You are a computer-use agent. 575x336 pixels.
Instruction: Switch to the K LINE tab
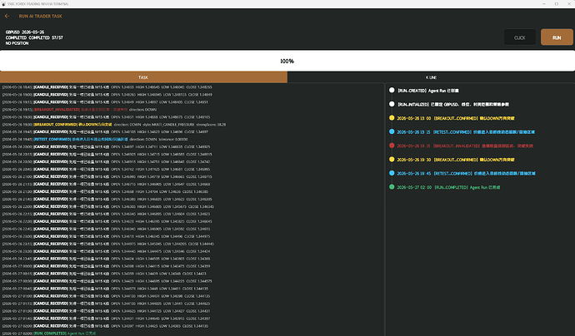coord(431,77)
